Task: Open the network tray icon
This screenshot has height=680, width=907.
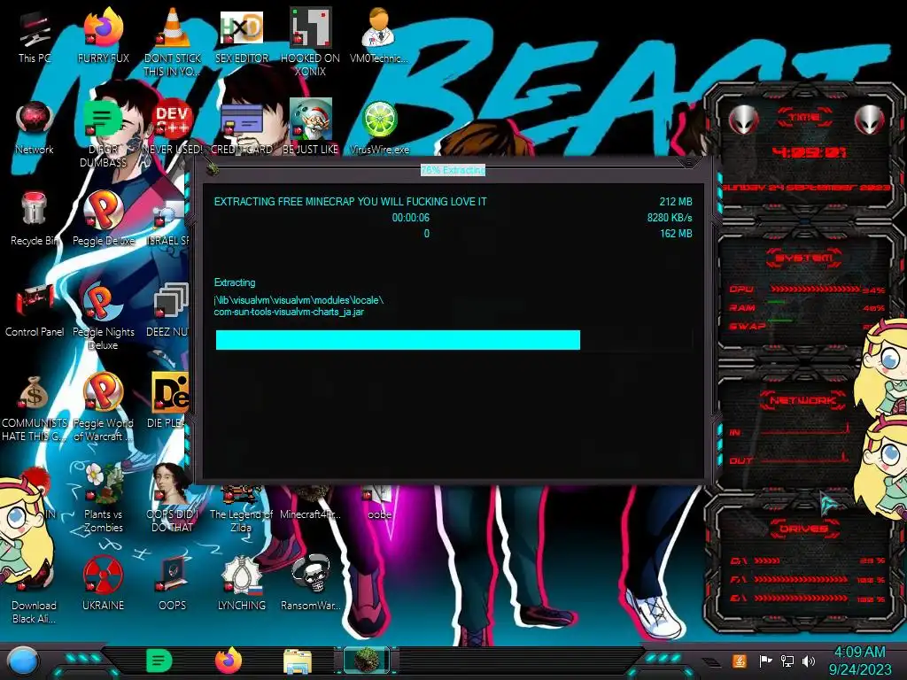Action: pyautogui.click(x=787, y=661)
